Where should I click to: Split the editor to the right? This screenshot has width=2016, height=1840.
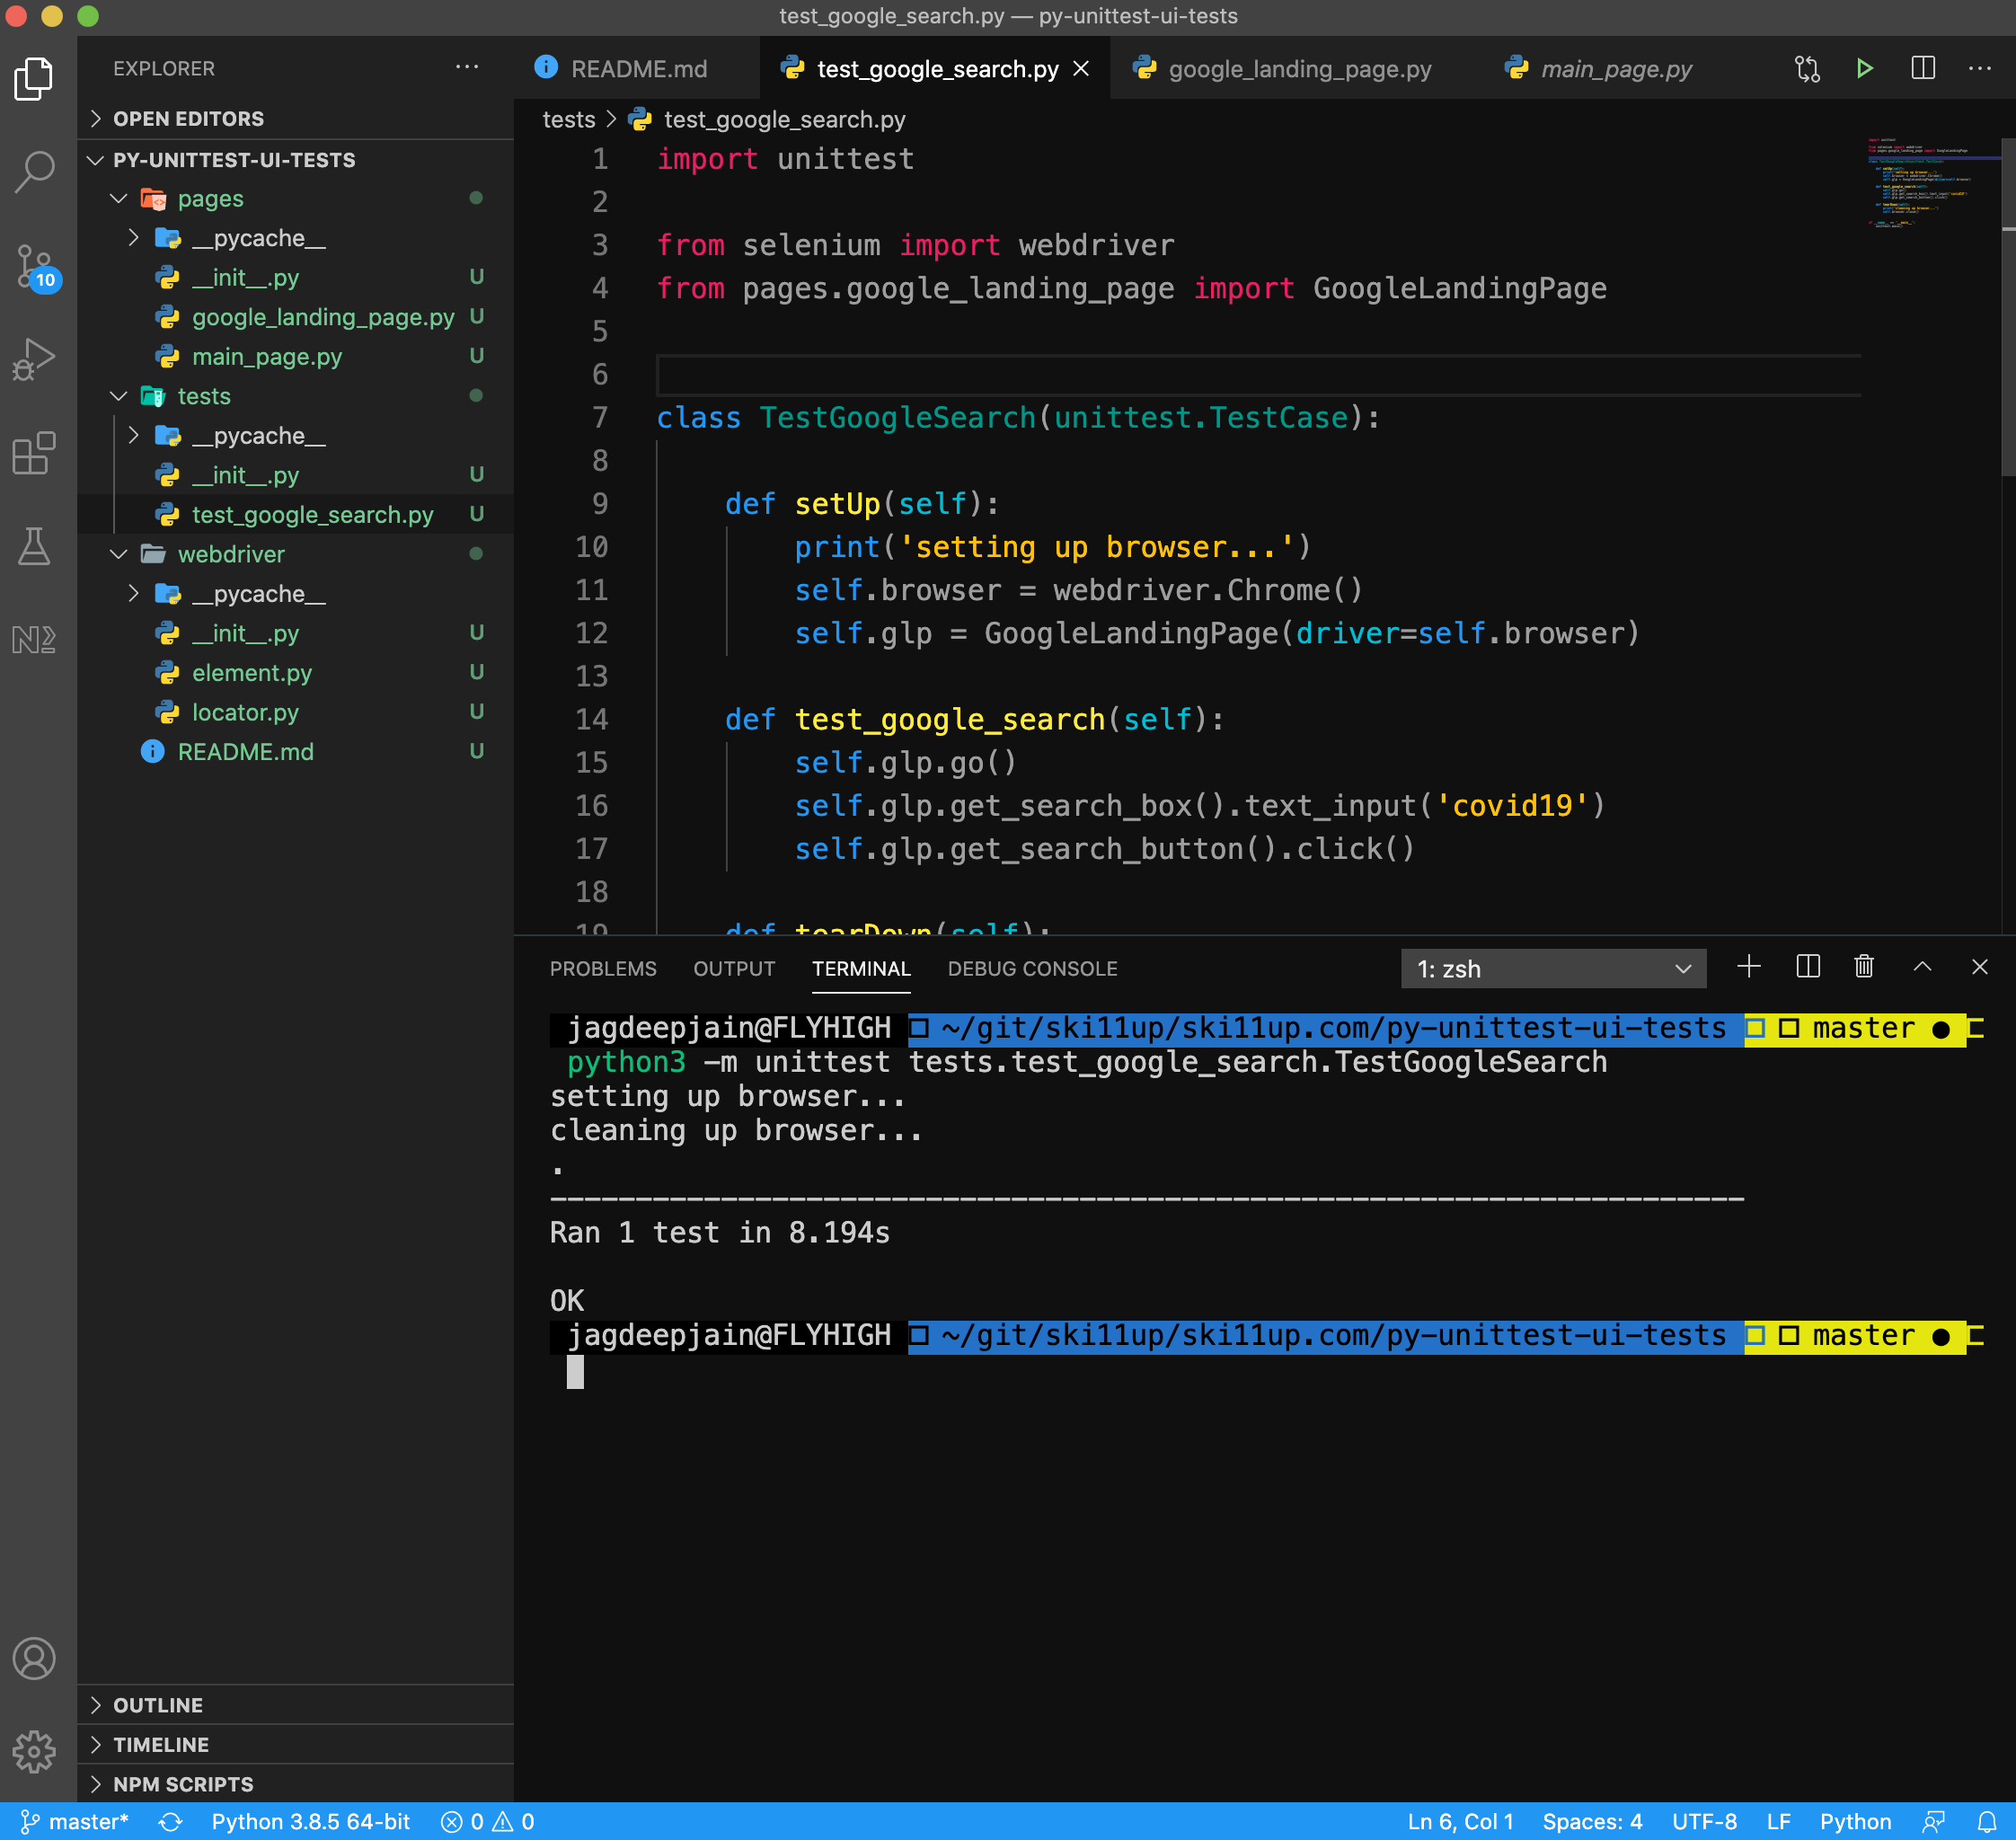(x=1922, y=69)
